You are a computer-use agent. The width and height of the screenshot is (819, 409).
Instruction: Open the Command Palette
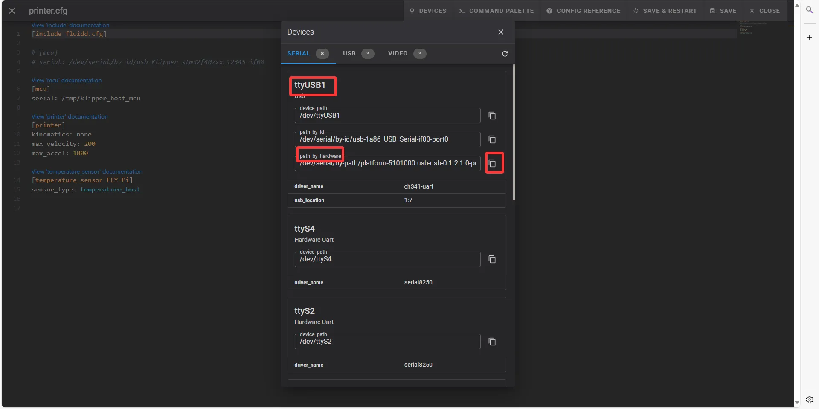497,11
